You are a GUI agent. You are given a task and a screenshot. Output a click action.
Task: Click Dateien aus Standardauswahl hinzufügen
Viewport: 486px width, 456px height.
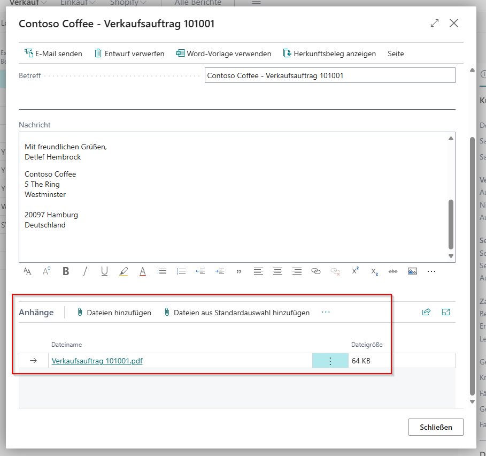237,313
